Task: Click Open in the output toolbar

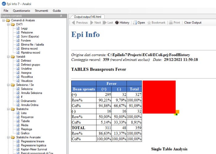Action: [x=139, y=22]
